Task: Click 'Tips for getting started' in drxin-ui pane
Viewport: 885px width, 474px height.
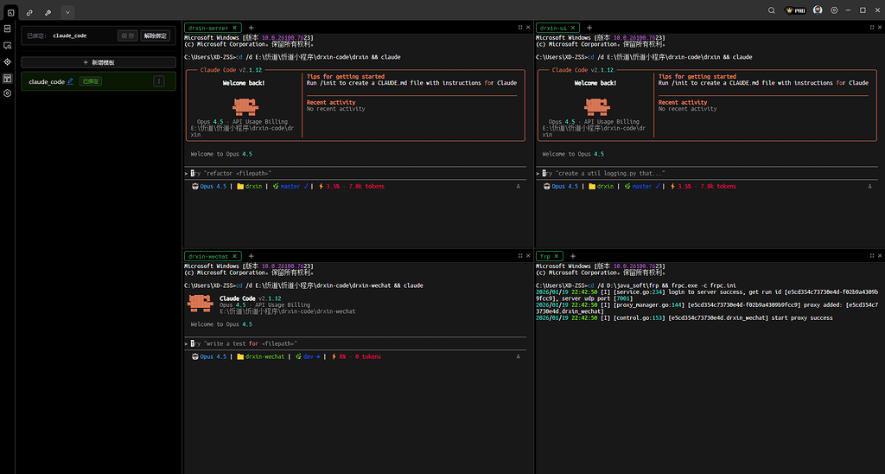Action: click(x=697, y=76)
